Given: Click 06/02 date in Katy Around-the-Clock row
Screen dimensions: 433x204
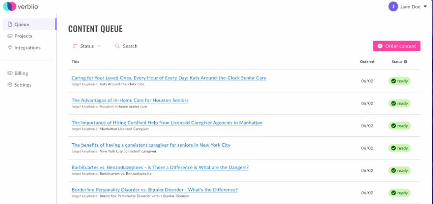Looking at the screenshot, I should click(x=367, y=81).
